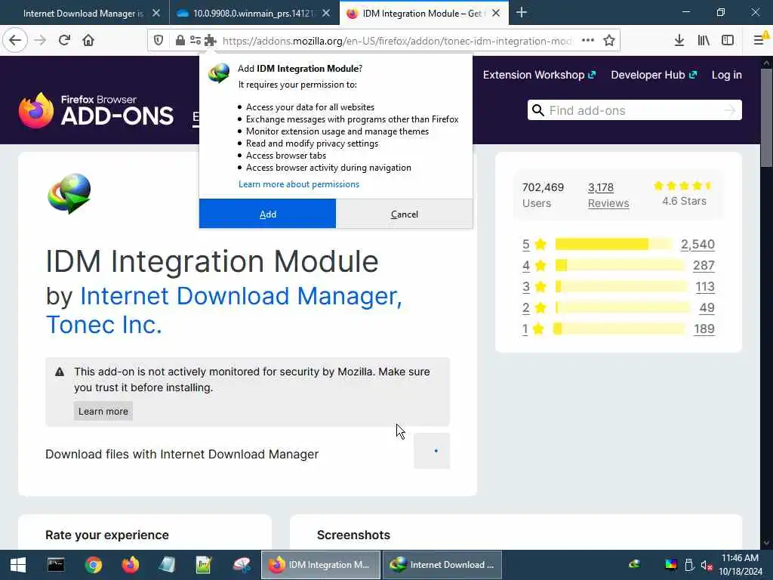Switch to the 10.0.9908.0.winmain_prs tab
773x580 pixels.
(x=254, y=14)
